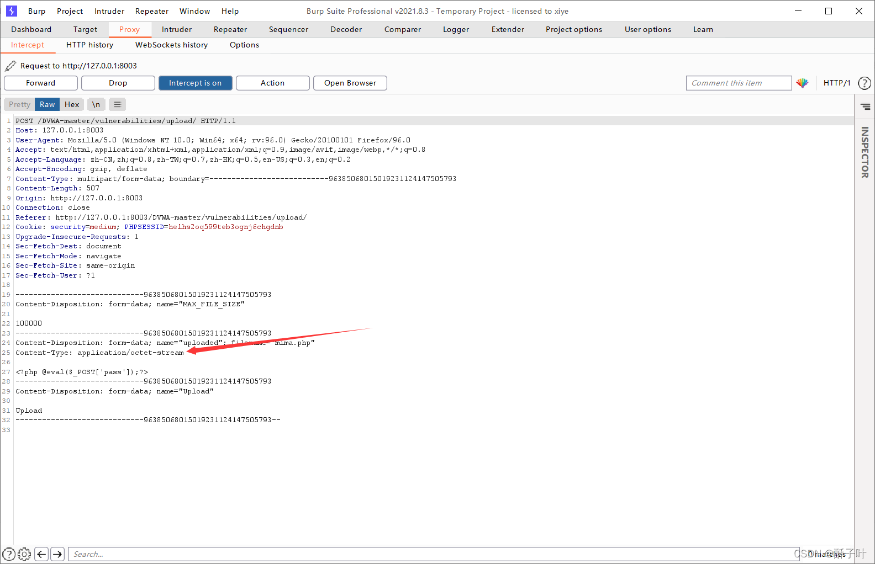This screenshot has height=564, width=875.
Task: Open the WebSockets history sub-tab
Action: point(172,45)
